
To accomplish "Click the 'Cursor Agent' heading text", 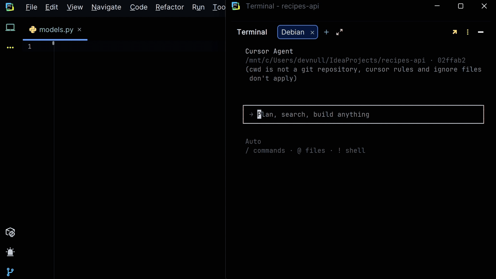I will coord(269,51).
